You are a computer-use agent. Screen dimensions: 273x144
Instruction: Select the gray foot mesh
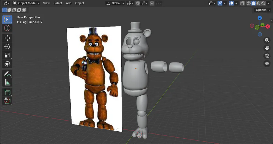[140, 133]
